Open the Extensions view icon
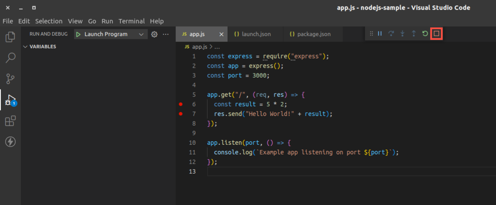The width and height of the screenshot is (496, 205). pos(10,120)
